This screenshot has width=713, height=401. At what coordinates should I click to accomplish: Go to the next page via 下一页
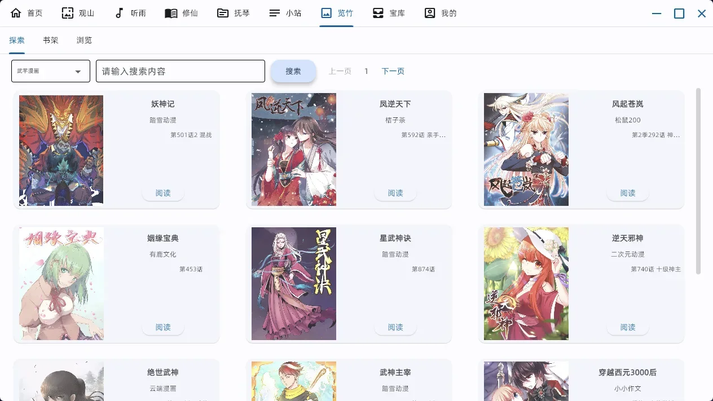pos(393,70)
